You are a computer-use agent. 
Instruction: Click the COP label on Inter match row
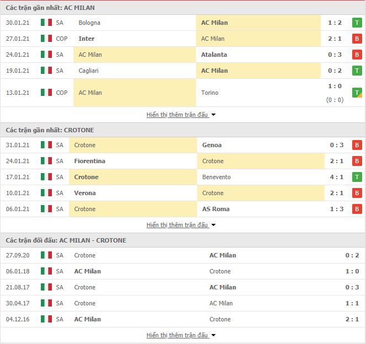pos(62,39)
